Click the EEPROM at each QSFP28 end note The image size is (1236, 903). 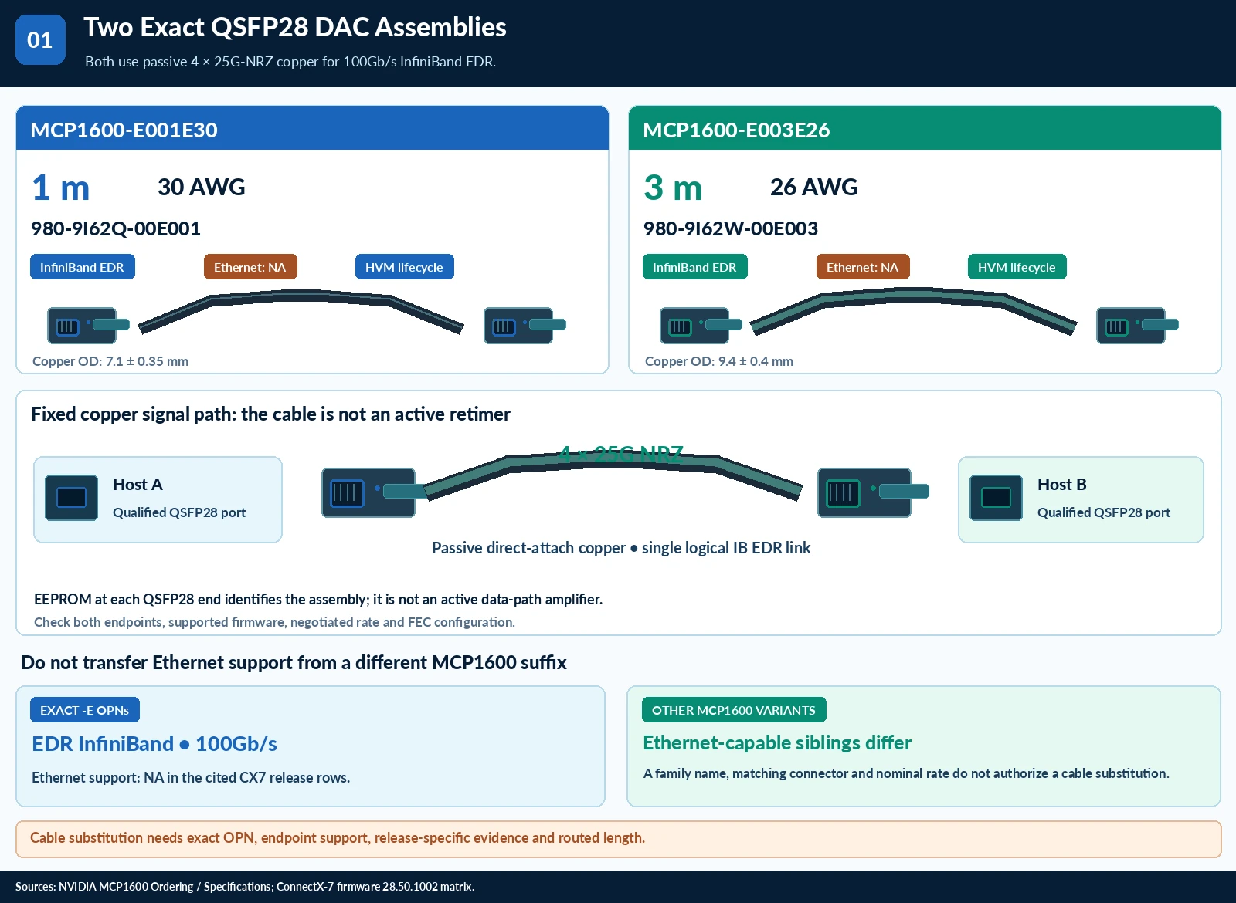(x=318, y=599)
